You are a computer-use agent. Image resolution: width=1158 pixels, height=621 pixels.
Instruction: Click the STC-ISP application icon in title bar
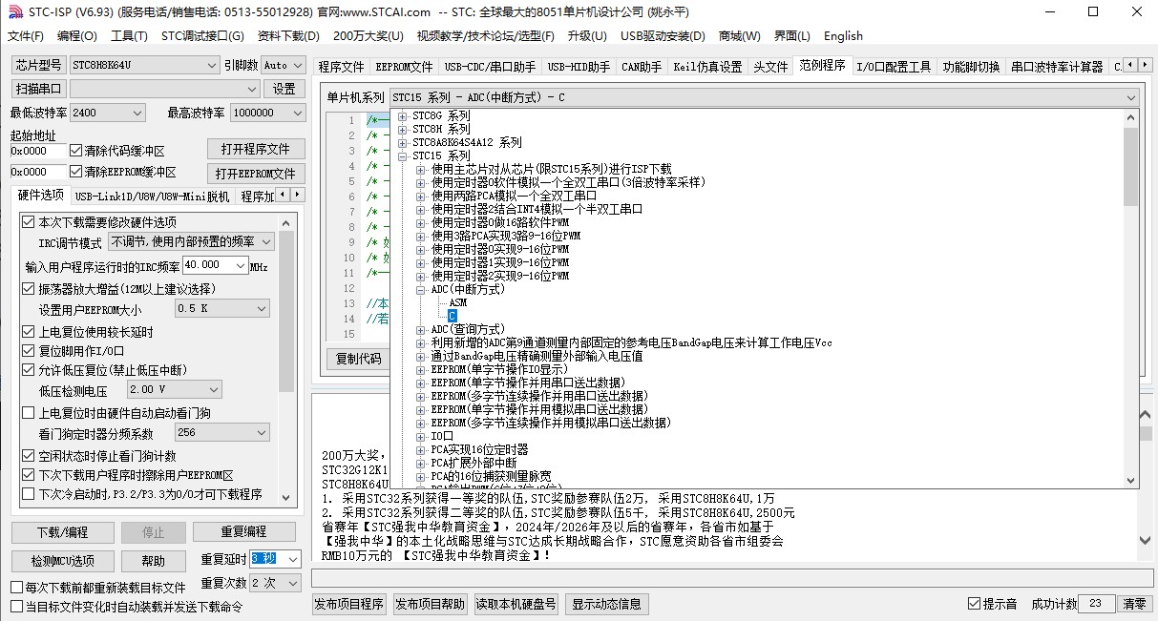tap(14, 11)
